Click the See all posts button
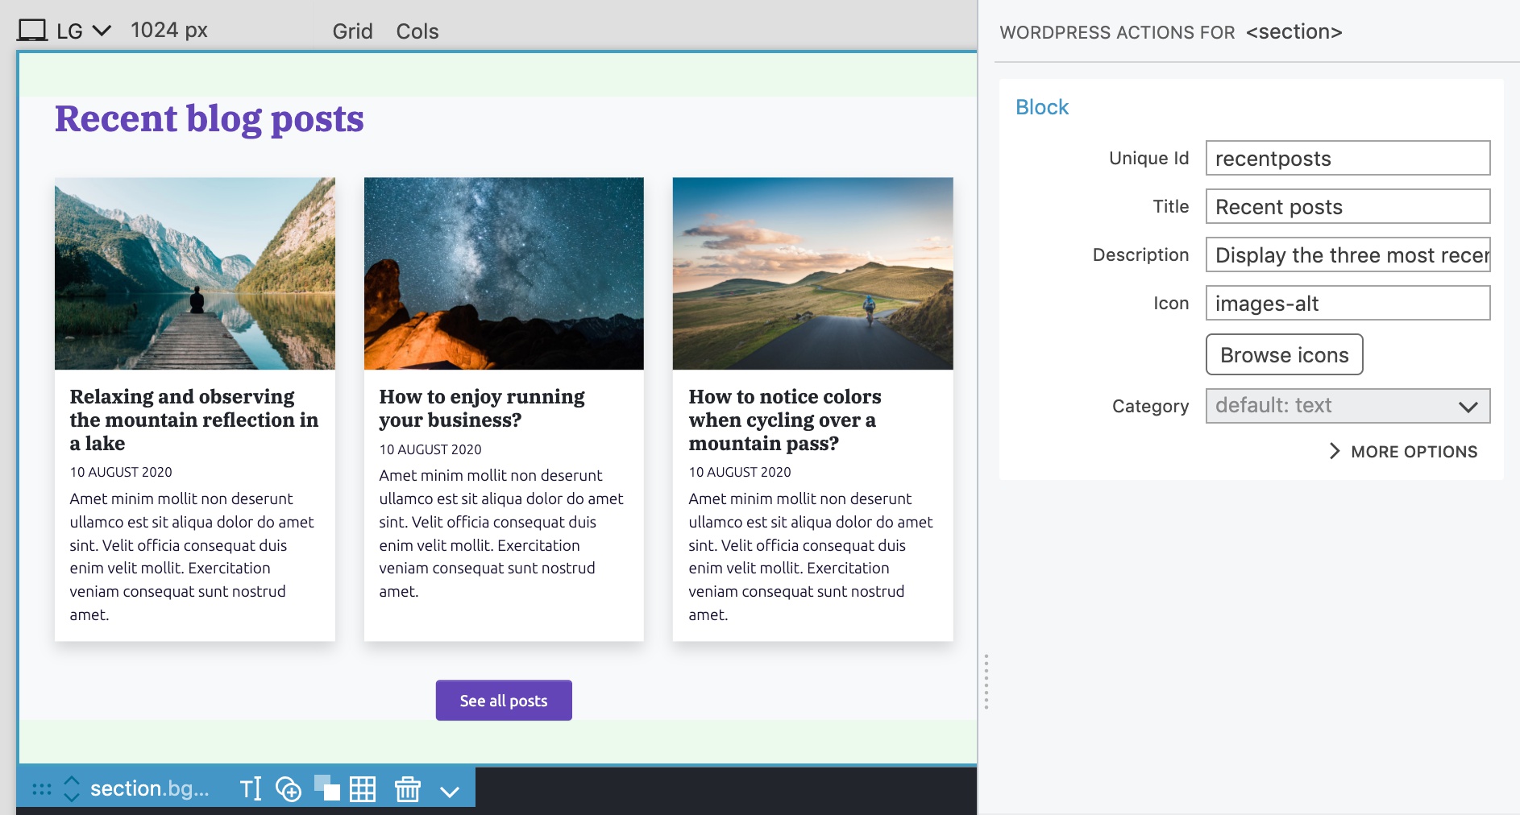The height and width of the screenshot is (815, 1520). pyautogui.click(x=504, y=701)
